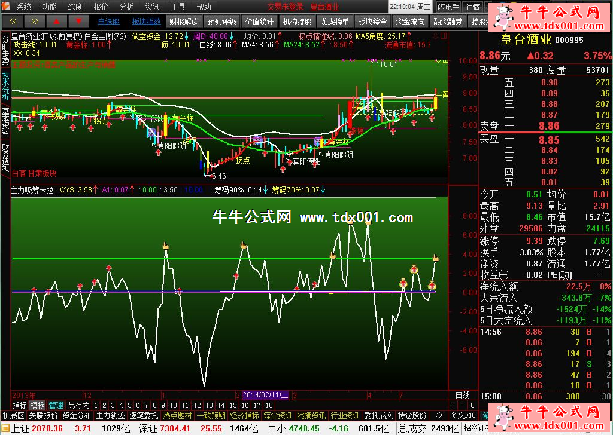Open the 深度 menu
Screen dimensions: 613x435
pyautogui.click(x=75, y=7)
